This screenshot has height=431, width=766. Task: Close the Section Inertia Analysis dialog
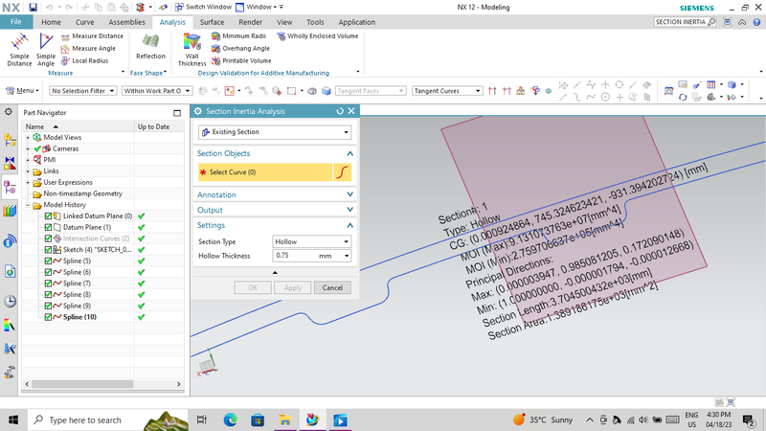tap(351, 111)
